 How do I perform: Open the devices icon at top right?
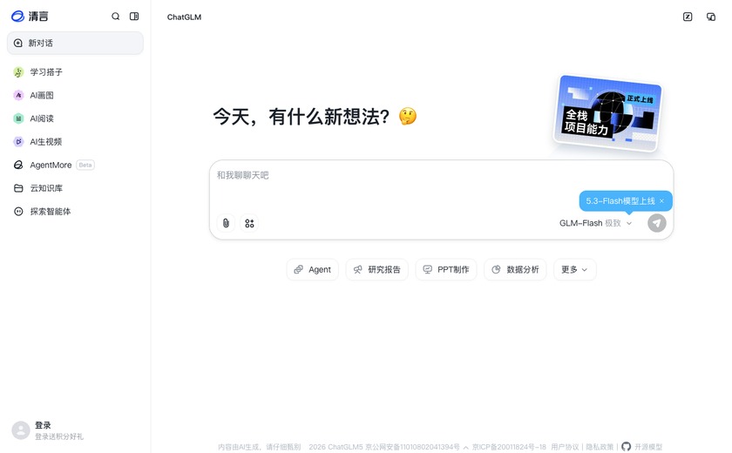[711, 17]
